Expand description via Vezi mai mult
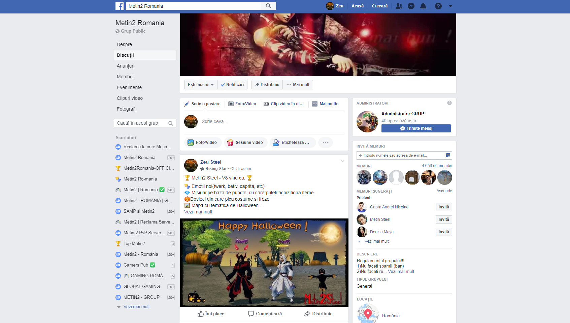 [x=401, y=272]
